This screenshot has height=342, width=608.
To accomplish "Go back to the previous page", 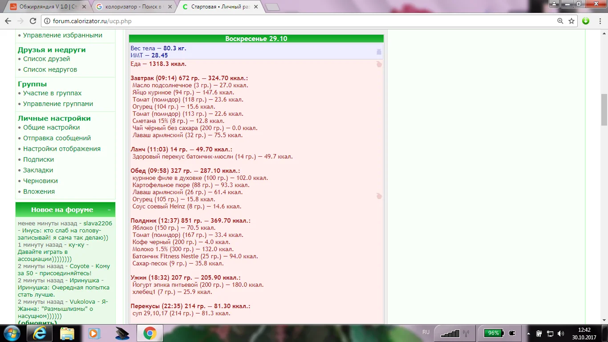I will (x=8, y=21).
